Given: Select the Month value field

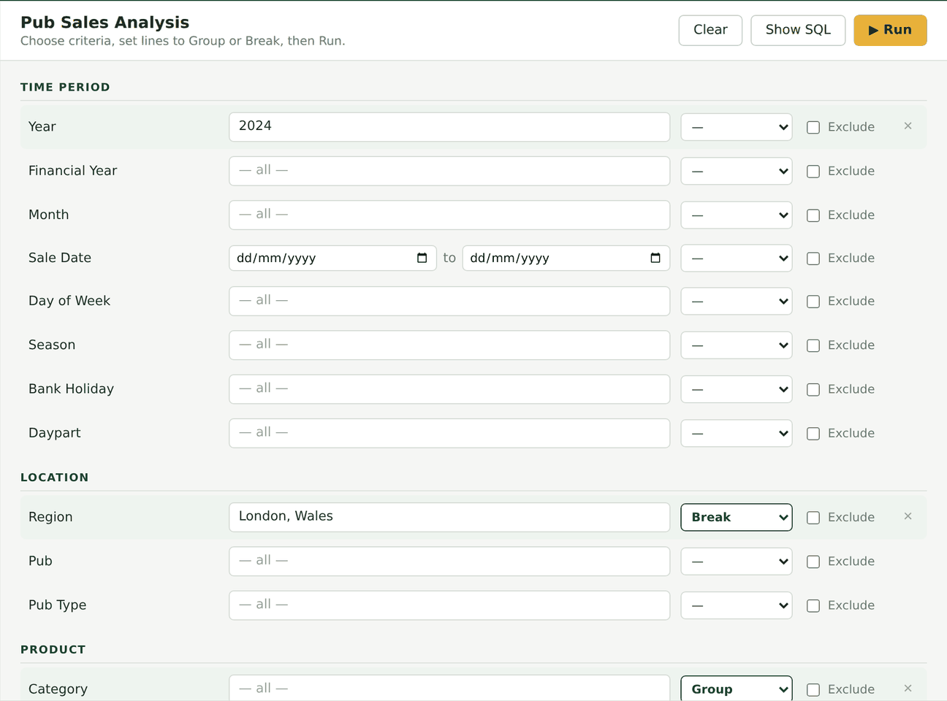Looking at the screenshot, I should [449, 215].
